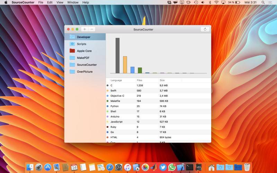Open Twitter from the Dock
This screenshot has height=173, width=277.
163,167
